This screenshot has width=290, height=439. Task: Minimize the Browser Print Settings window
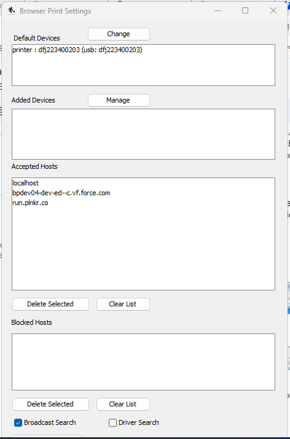pos(217,10)
